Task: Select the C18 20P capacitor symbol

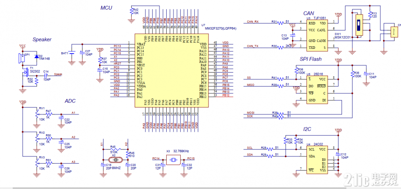Action: pyautogui.click(x=103, y=165)
